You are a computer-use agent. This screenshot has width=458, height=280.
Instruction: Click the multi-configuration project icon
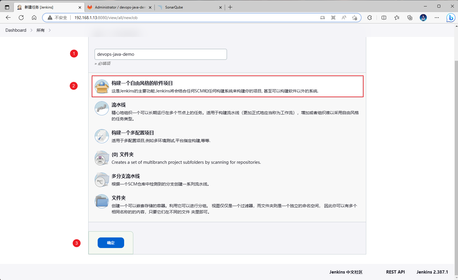pyautogui.click(x=102, y=136)
